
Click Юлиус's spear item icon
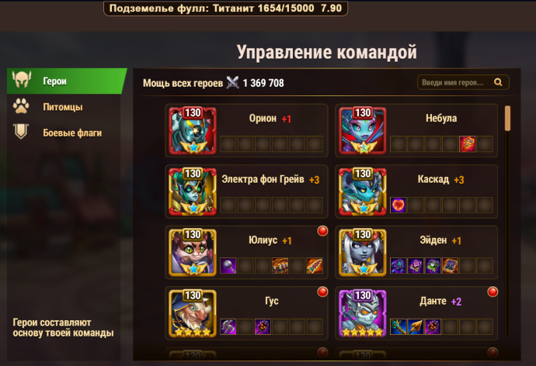[x=315, y=266]
